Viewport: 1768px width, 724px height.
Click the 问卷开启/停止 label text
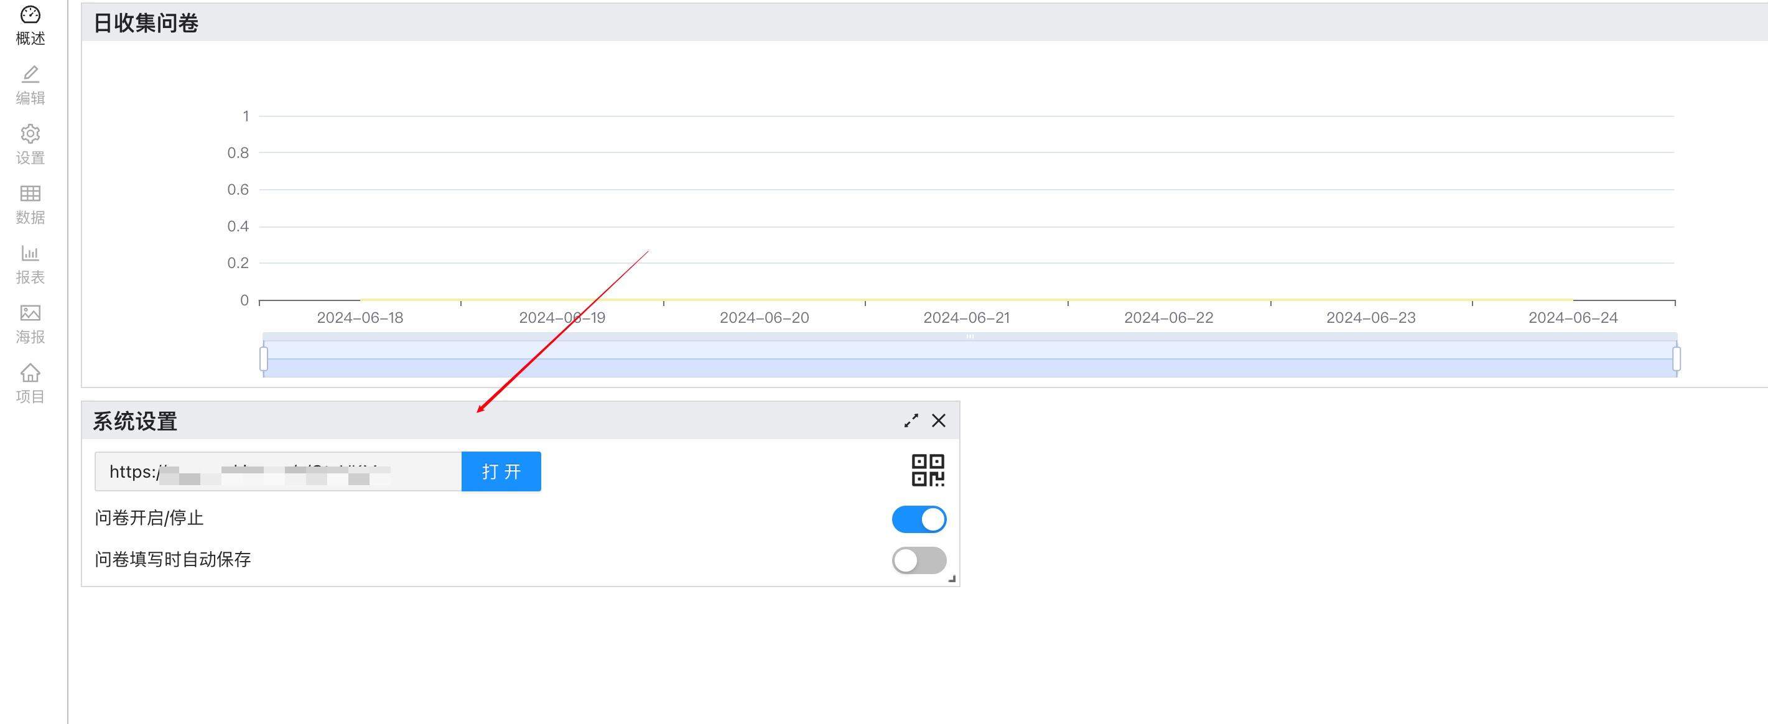[149, 518]
